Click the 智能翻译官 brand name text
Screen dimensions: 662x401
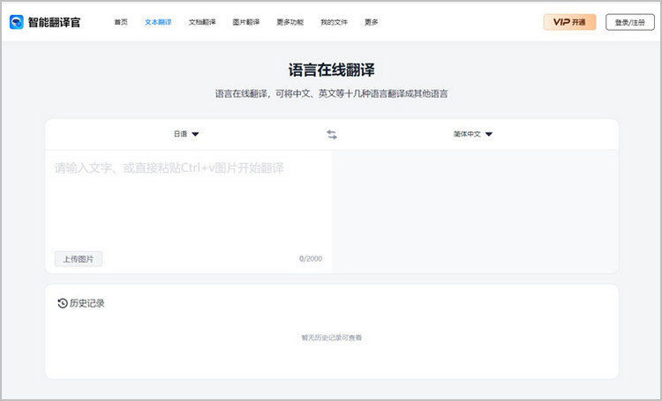click(x=54, y=22)
